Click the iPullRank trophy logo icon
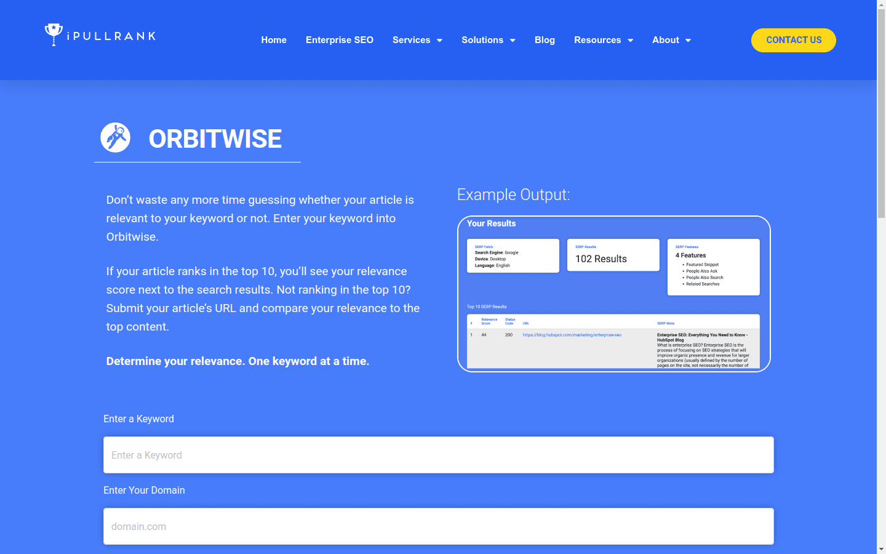886x554 pixels. [x=53, y=34]
